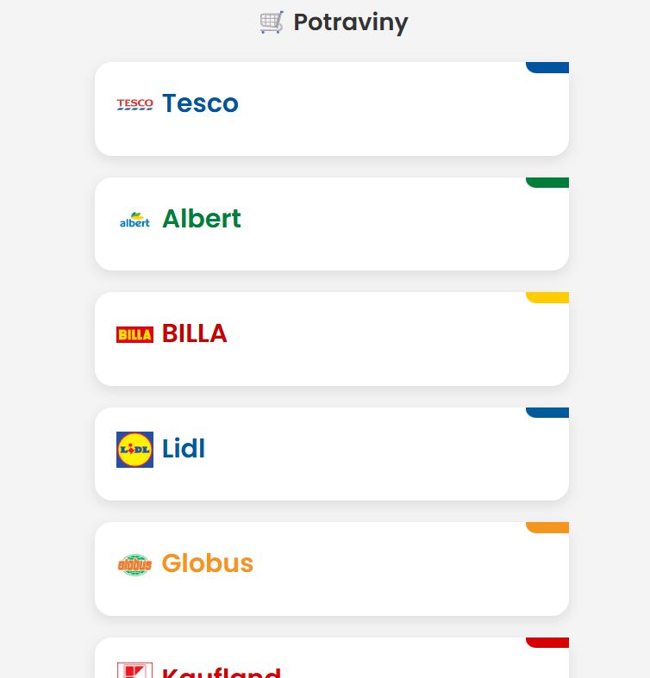Click the blue corner tab on Lidl card
This screenshot has height=678, width=650.
[548, 413]
